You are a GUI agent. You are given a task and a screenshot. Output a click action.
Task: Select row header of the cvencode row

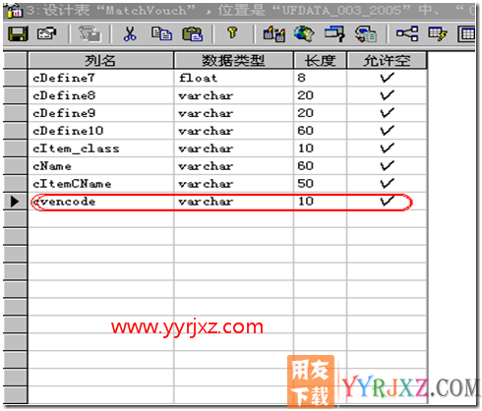15,202
